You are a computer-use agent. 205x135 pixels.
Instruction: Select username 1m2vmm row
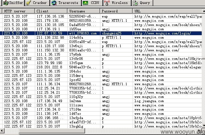[x=101, y=101]
